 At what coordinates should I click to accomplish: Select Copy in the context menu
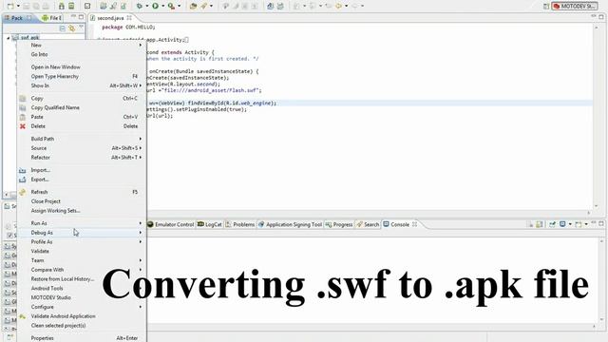83,99
